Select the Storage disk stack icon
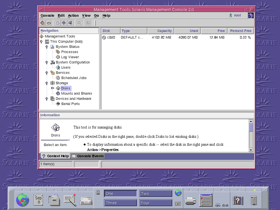Screen dimensions: 280x210 (52, 83)
